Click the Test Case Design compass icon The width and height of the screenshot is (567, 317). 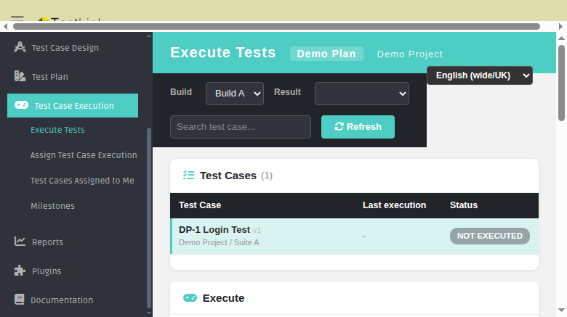(x=20, y=47)
